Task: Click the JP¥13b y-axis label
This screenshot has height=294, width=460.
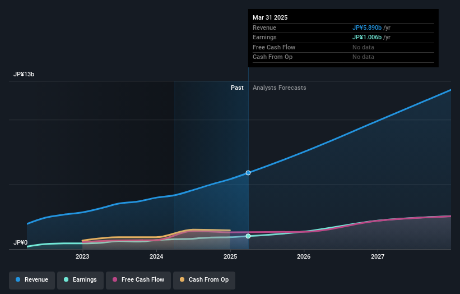Action: (24, 74)
